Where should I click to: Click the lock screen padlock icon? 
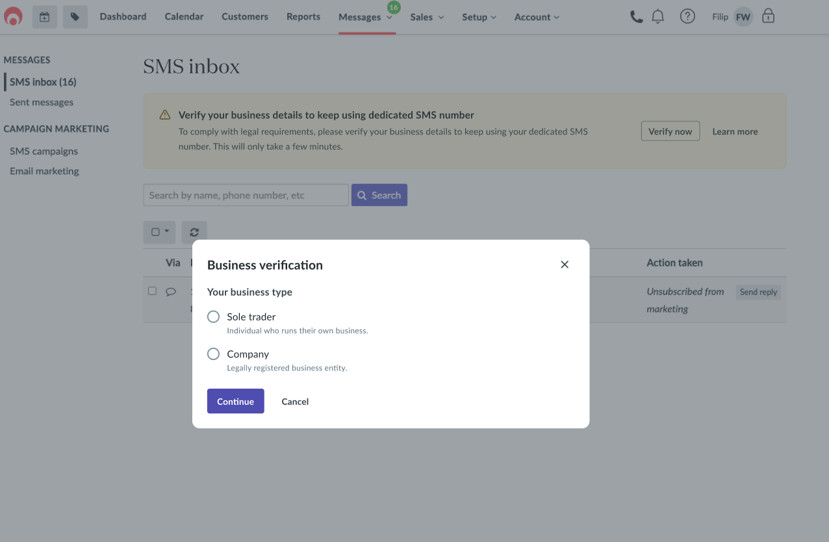tap(768, 17)
